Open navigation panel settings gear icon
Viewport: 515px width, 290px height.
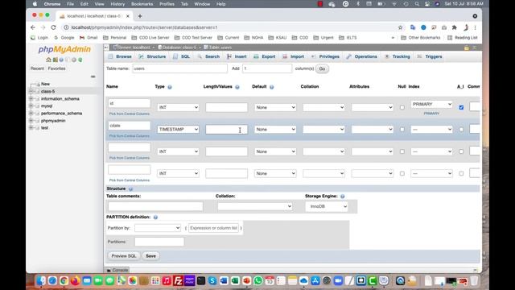click(x=74, y=60)
